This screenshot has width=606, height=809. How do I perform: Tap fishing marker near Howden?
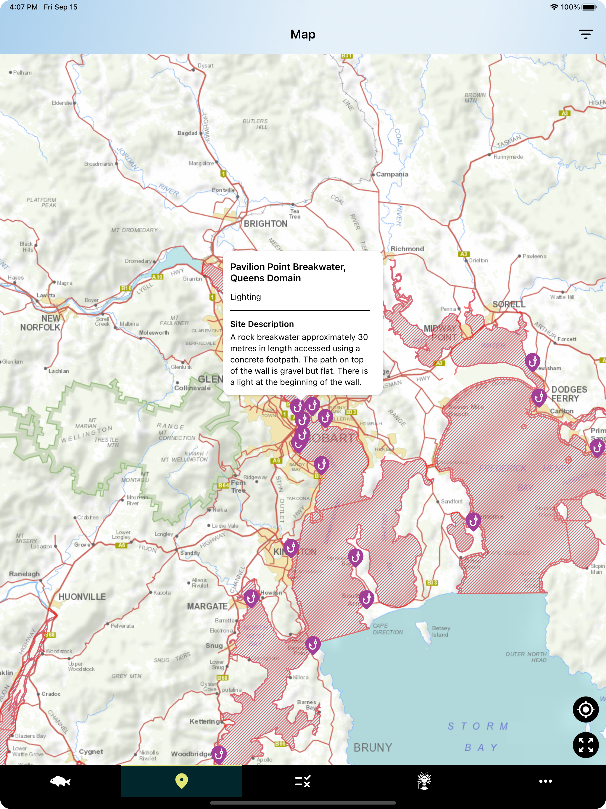click(251, 598)
